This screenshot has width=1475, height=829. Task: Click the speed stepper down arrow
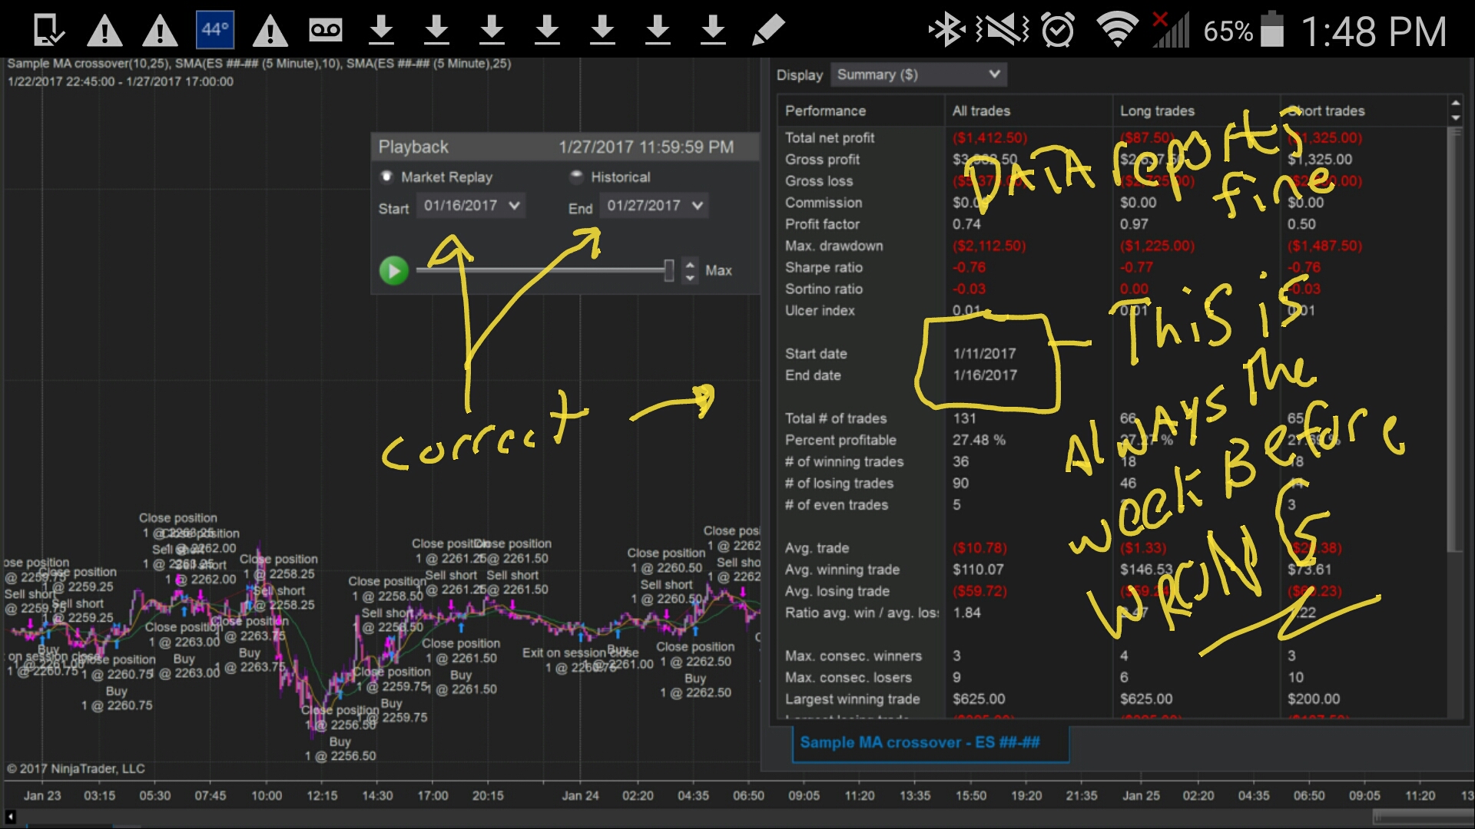pos(690,277)
